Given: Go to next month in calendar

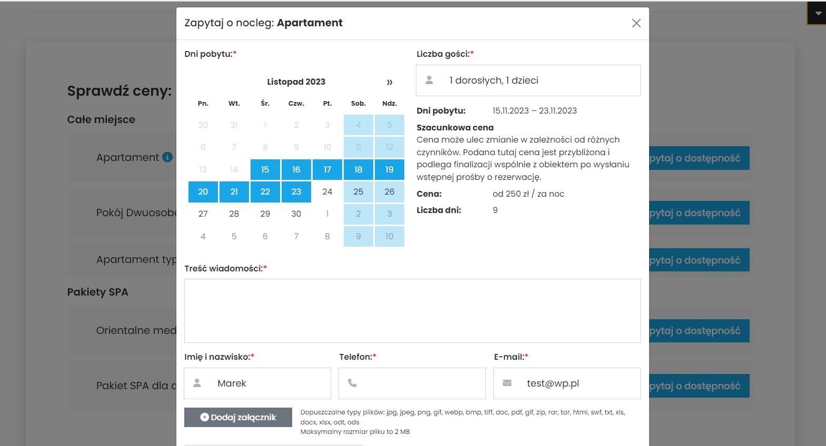Looking at the screenshot, I should click(390, 82).
